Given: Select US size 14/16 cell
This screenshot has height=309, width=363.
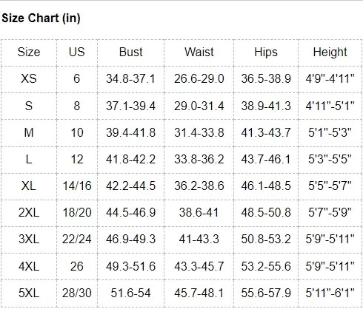Looking at the screenshot, I should (77, 186).
